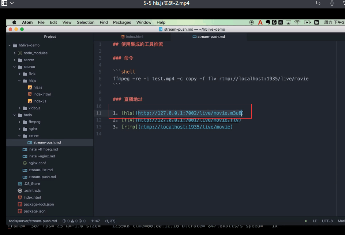Screen dimensions: 345x235
Task: Open the Packages menu
Action: pos(122,22)
